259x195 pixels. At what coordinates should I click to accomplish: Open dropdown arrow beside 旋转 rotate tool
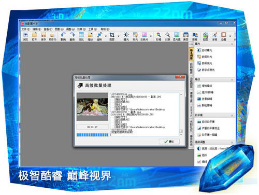click(x=106, y=36)
